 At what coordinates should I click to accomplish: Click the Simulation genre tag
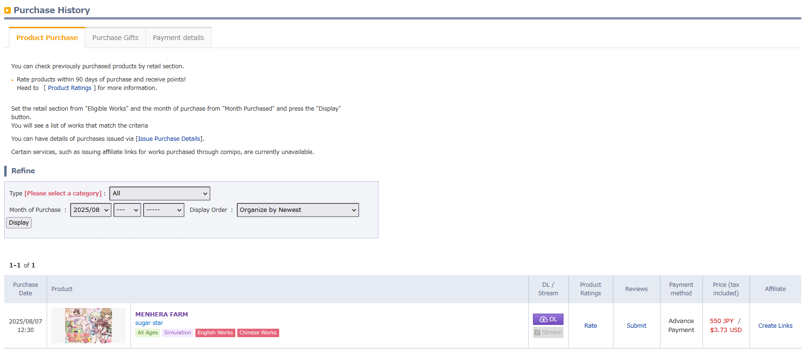(177, 333)
